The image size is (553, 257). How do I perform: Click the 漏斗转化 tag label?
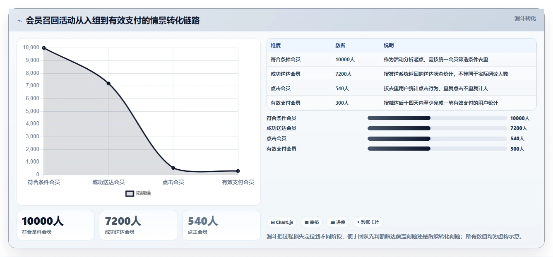pyautogui.click(x=525, y=18)
